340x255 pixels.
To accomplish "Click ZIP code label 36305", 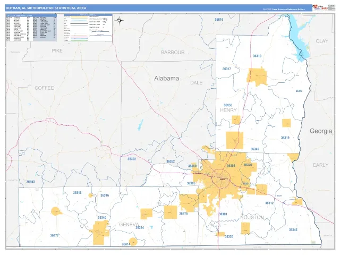I will (x=191, y=183).
